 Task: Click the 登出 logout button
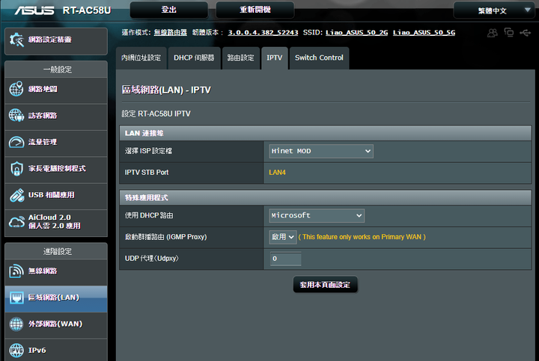click(168, 10)
